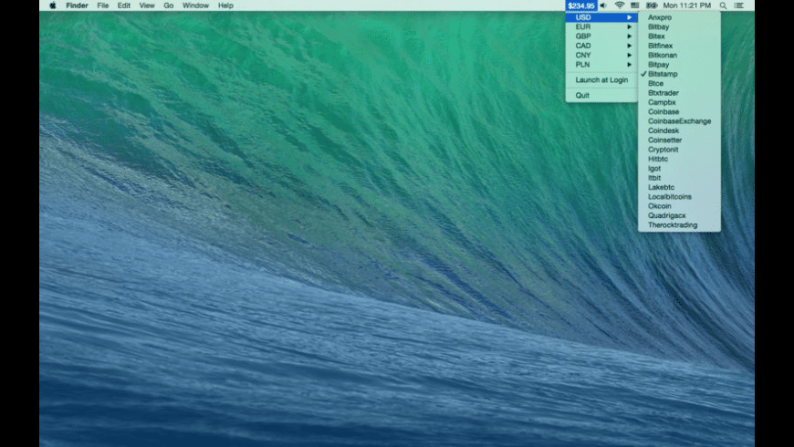Quit the Bitcoin ticker app
Image resolution: width=794 pixels, height=447 pixels.
(x=582, y=95)
